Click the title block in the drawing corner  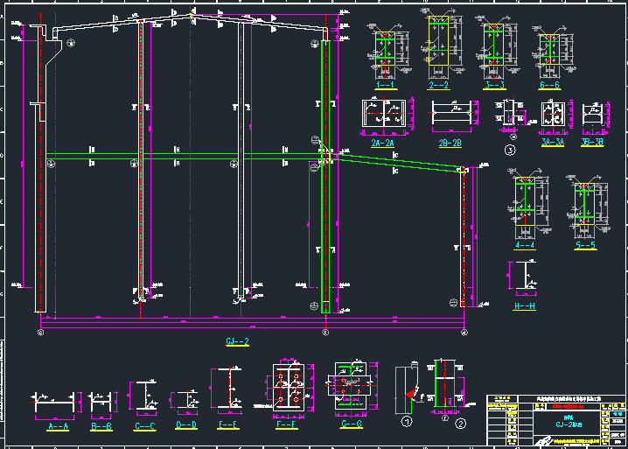556,418
